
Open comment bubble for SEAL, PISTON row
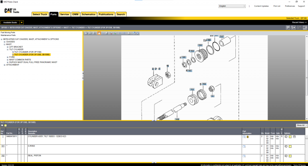click(286, 156)
